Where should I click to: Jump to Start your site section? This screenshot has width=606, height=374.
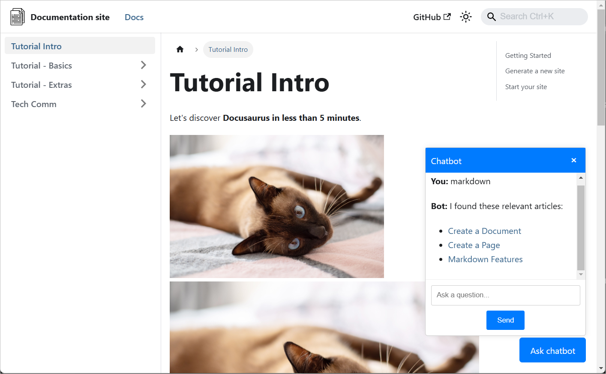(526, 87)
